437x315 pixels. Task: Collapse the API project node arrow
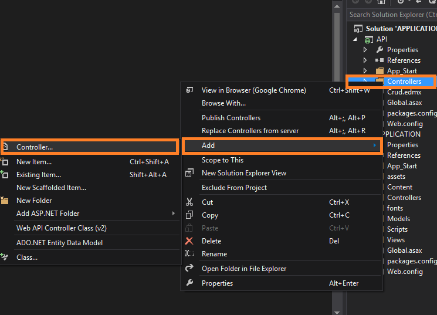pyautogui.click(x=354, y=39)
